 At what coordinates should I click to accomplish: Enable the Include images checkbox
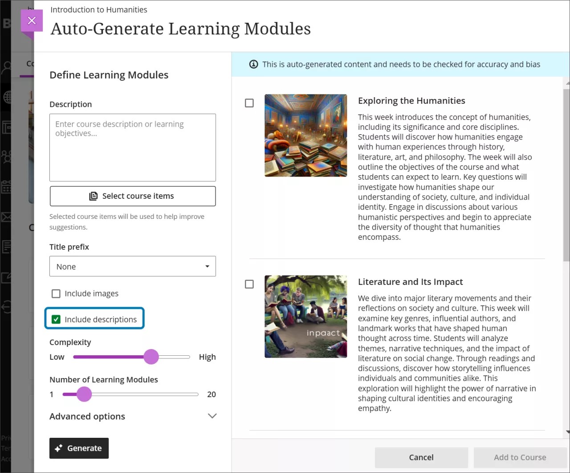pos(56,293)
